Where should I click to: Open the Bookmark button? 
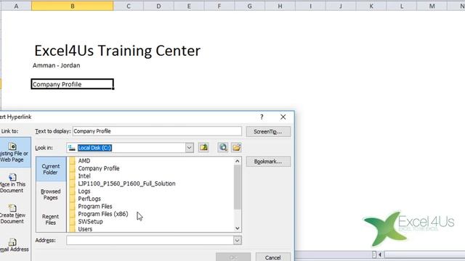tap(268, 162)
